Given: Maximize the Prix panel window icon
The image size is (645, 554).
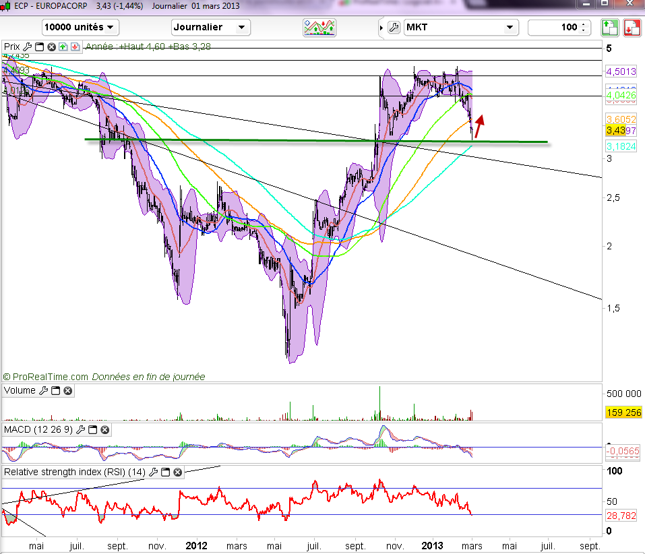Looking at the screenshot, I should click(39, 47).
